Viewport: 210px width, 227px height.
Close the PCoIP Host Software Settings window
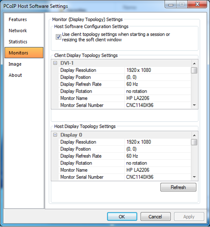tap(197, 4)
